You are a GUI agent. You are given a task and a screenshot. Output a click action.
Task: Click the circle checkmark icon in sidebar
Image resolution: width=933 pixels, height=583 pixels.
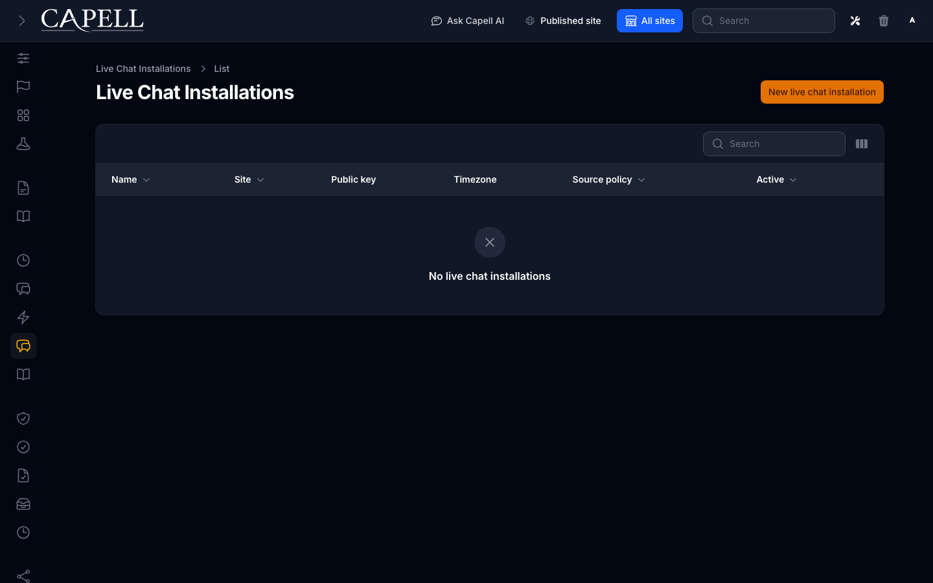(x=23, y=447)
